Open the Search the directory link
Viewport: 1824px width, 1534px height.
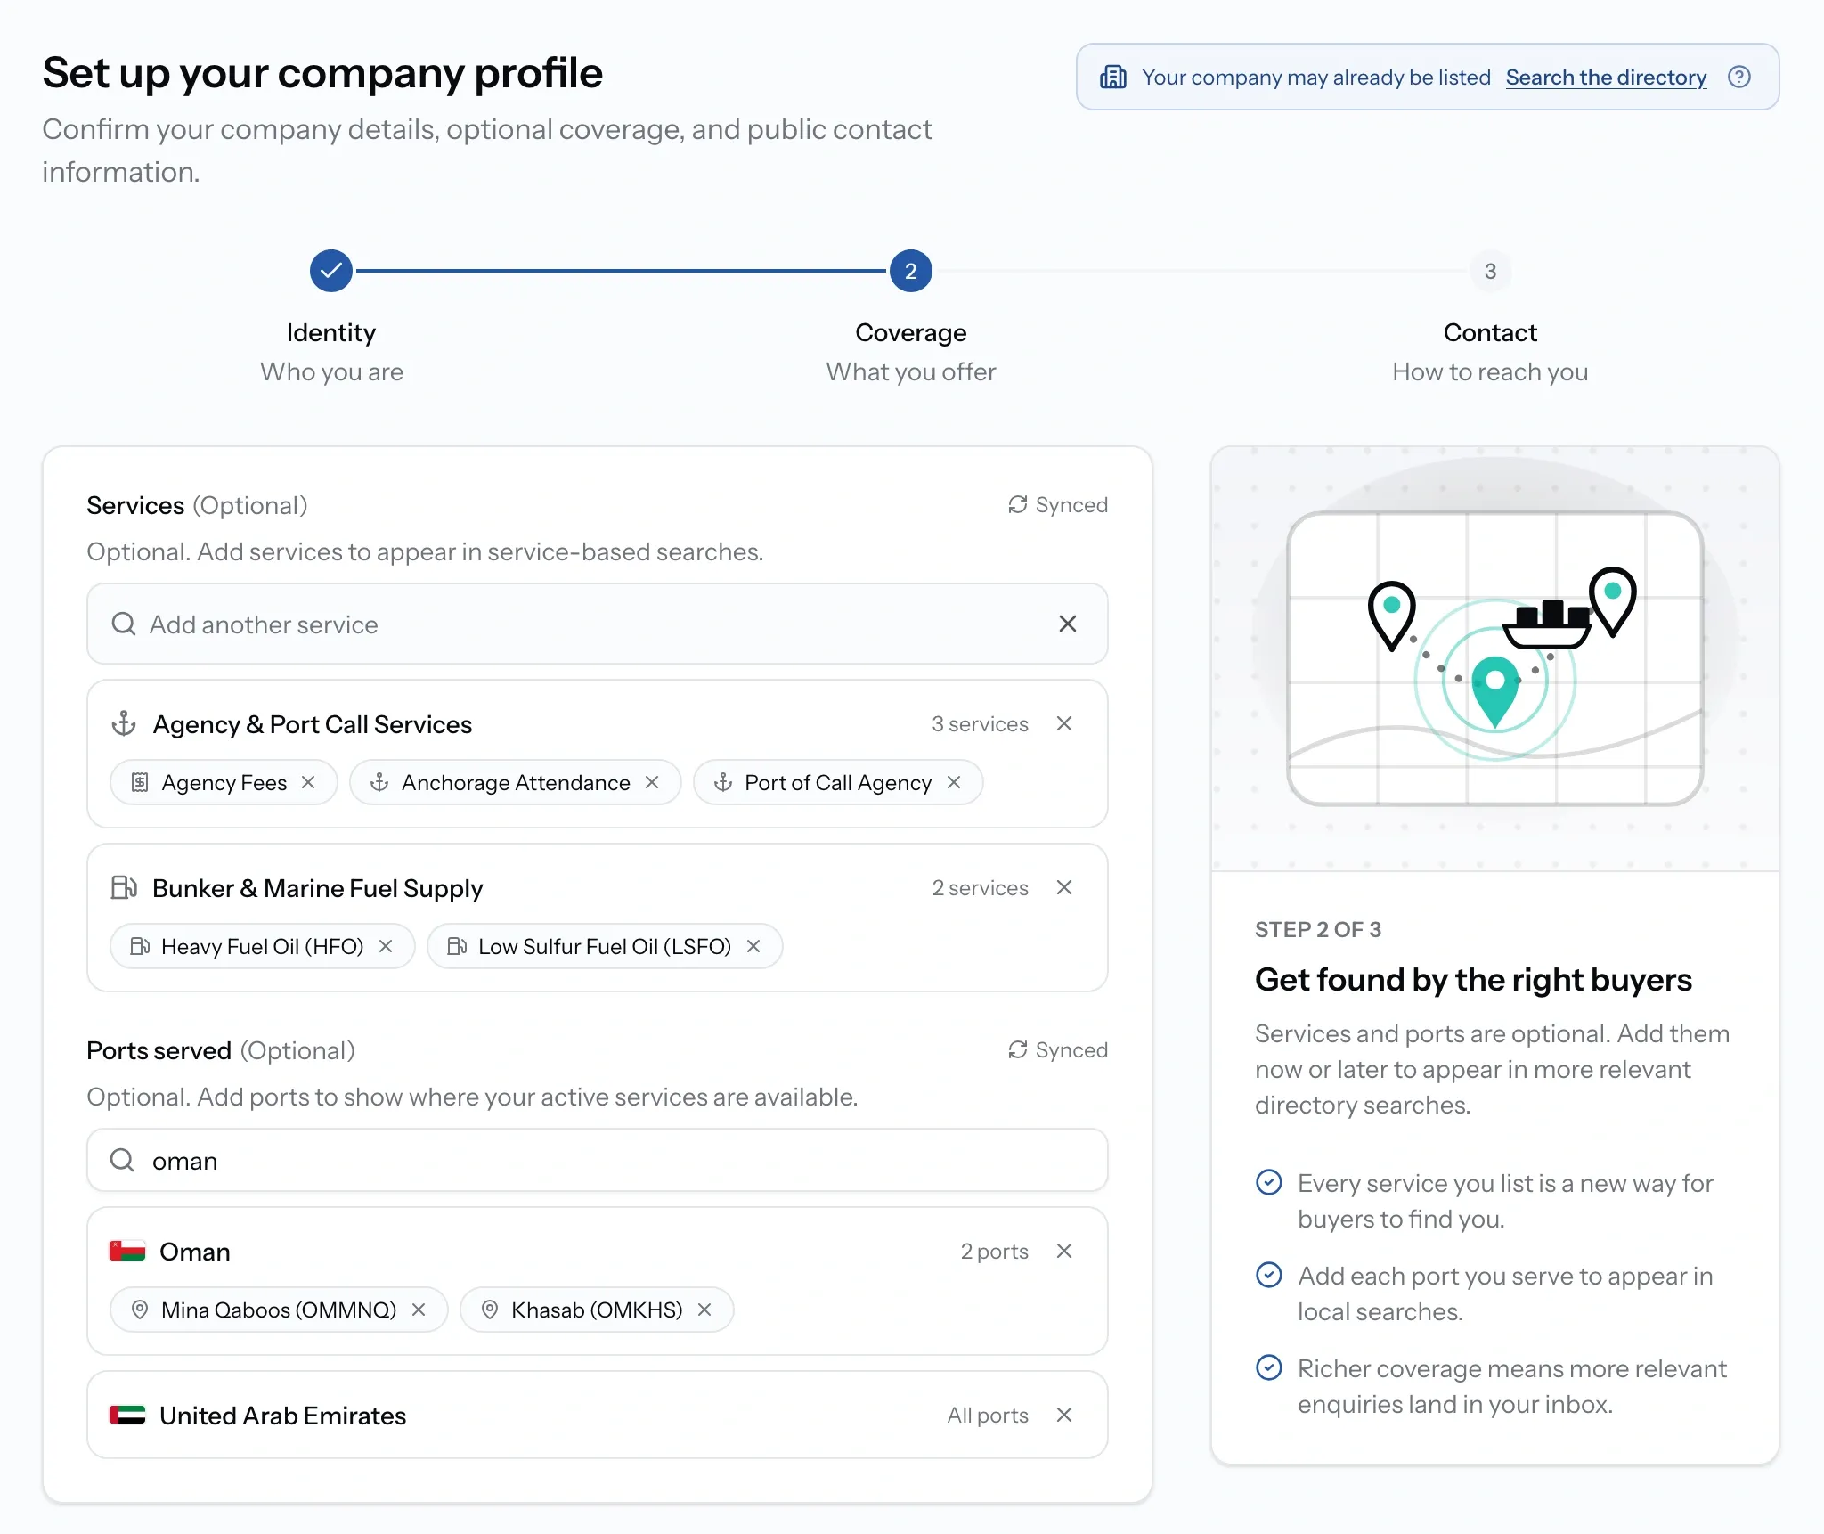[x=1606, y=78]
